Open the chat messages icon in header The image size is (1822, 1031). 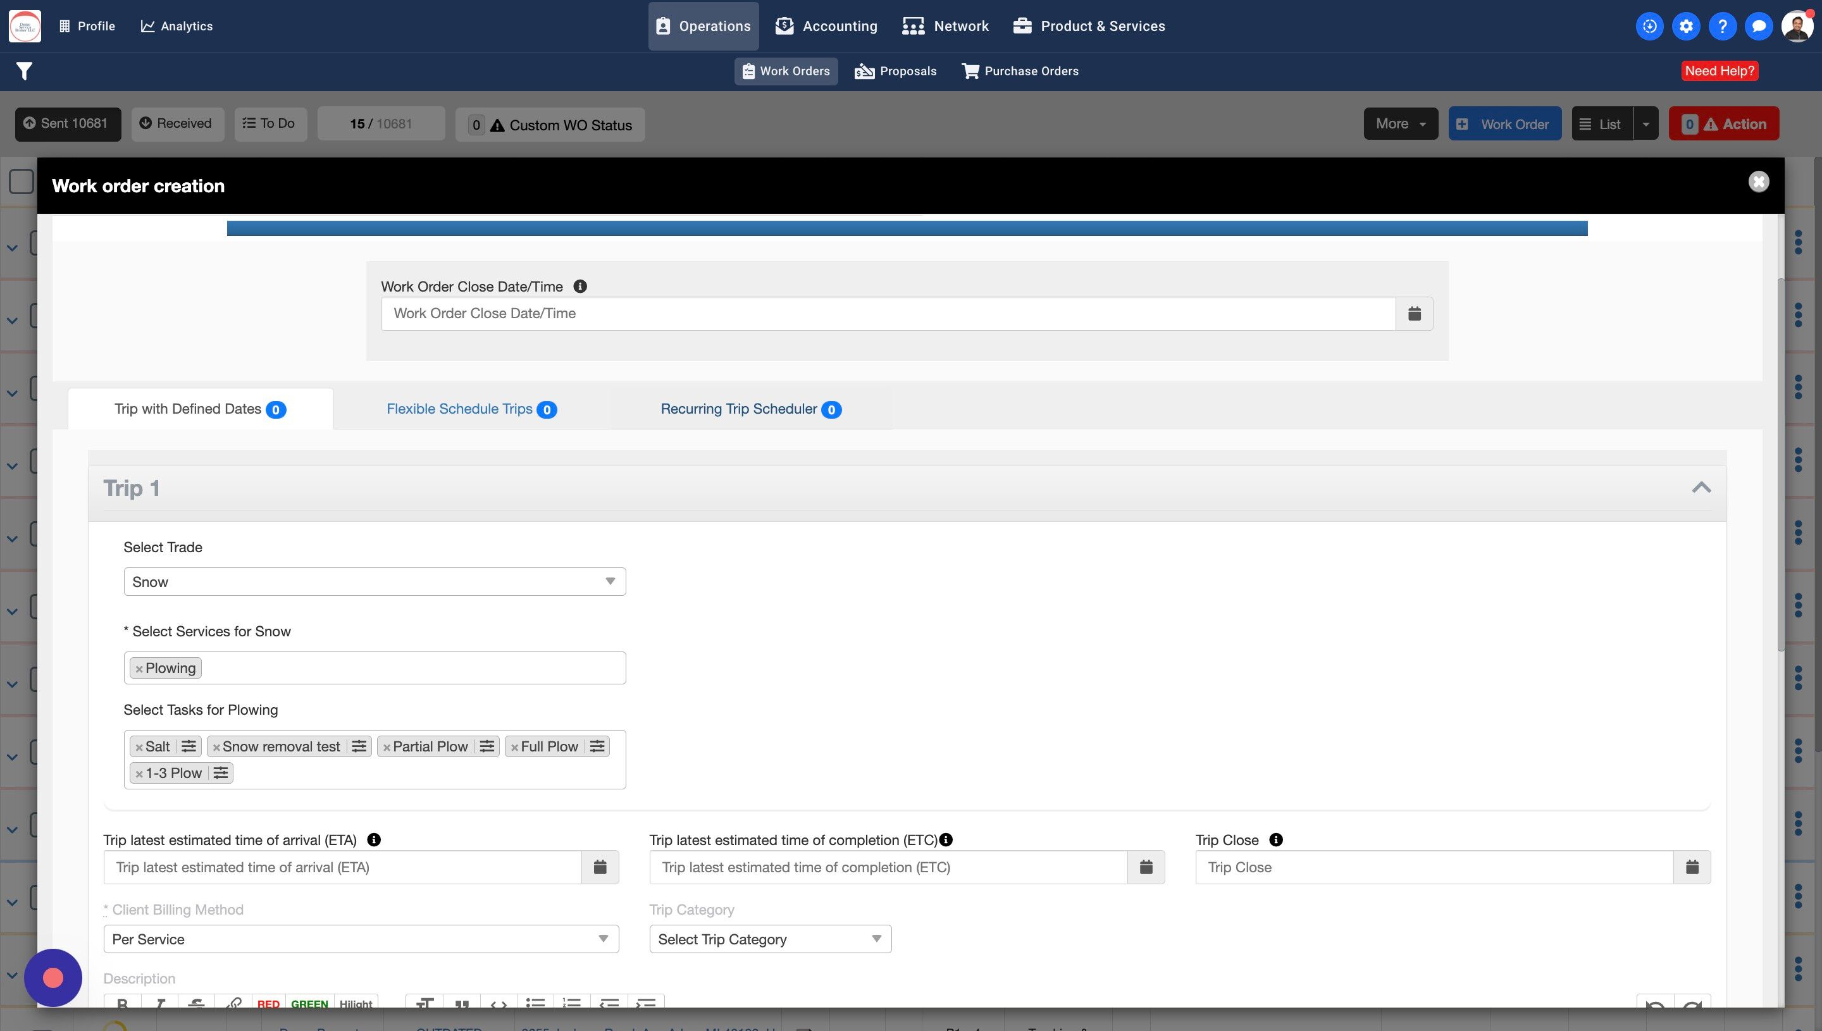click(x=1758, y=26)
